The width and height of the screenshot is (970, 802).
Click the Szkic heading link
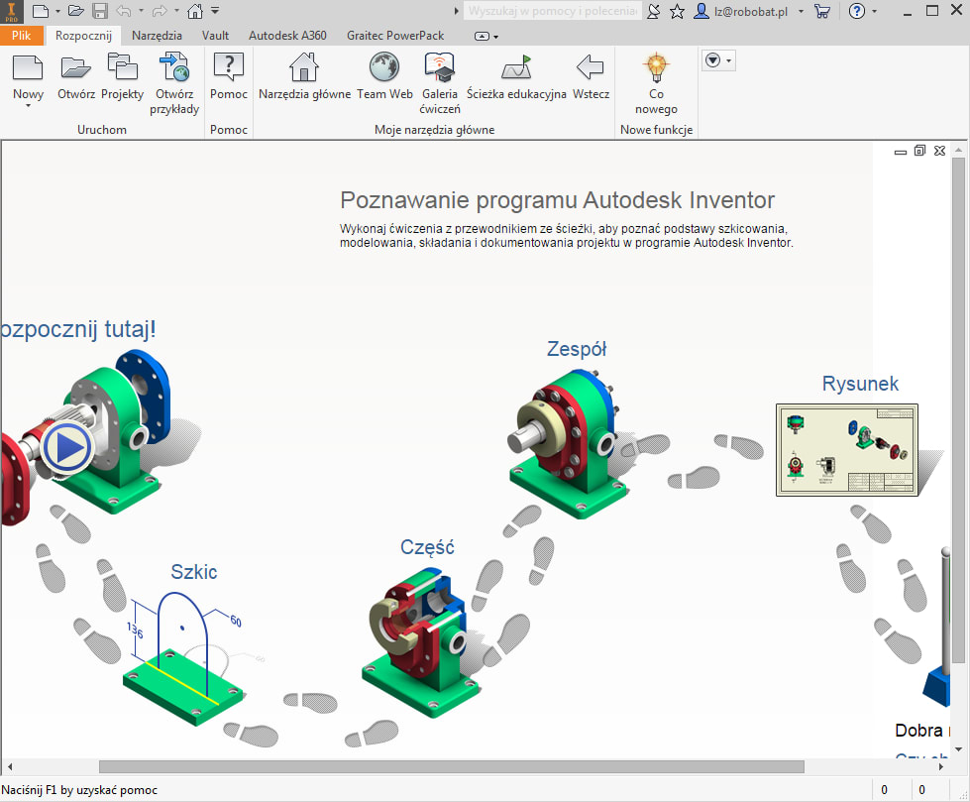click(x=193, y=571)
